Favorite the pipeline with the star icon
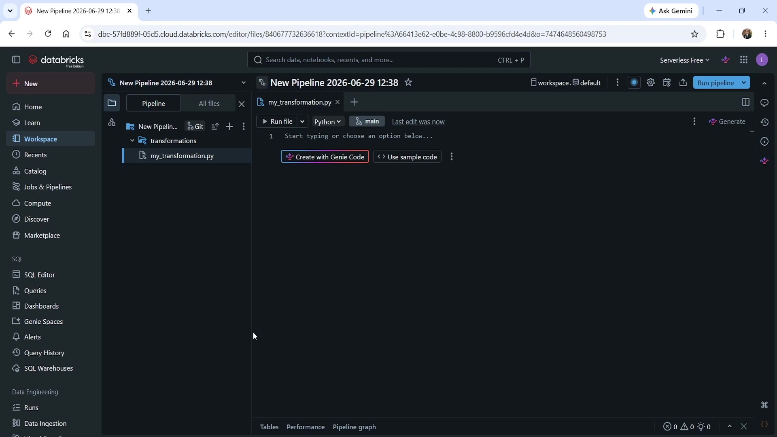Viewport: 777px width, 437px height. click(x=409, y=83)
